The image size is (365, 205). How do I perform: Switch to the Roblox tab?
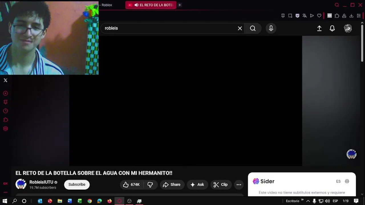coord(106,5)
